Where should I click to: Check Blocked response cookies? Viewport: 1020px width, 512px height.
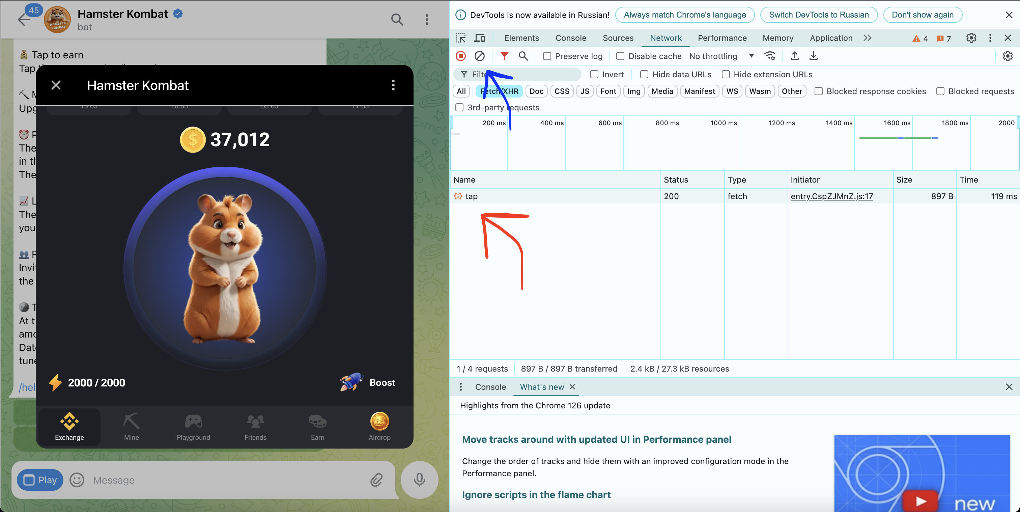(818, 91)
